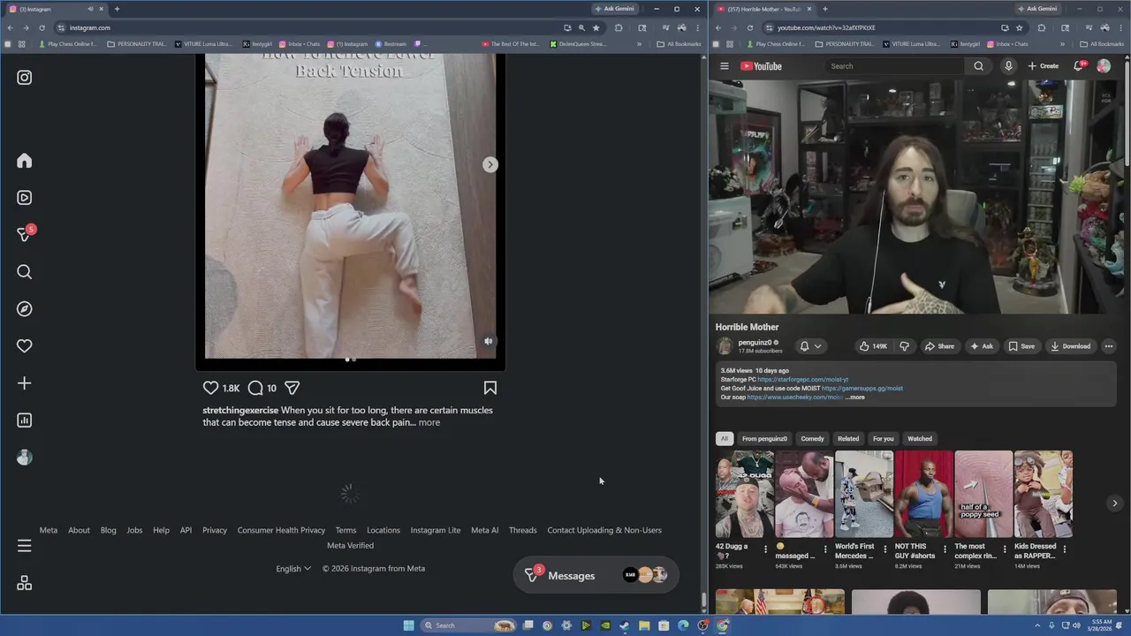This screenshot has width=1131, height=636.
Task: Select 'From penguinz0' filter chip
Action: click(764, 439)
